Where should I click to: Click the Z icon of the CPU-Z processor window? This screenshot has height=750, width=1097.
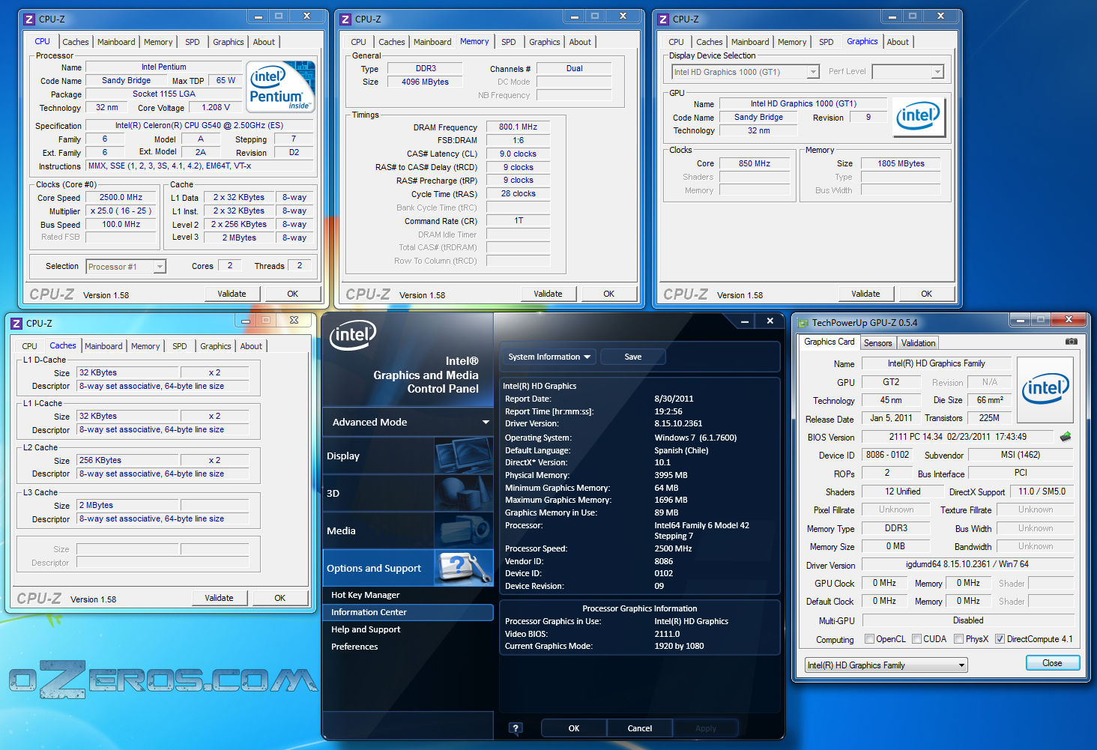point(28,19)
